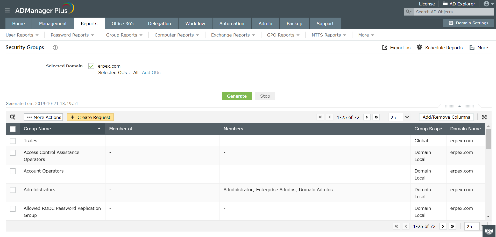Go to previous page in bottom pager
Screen dimensions: 496x237
[x=406, y=226]
